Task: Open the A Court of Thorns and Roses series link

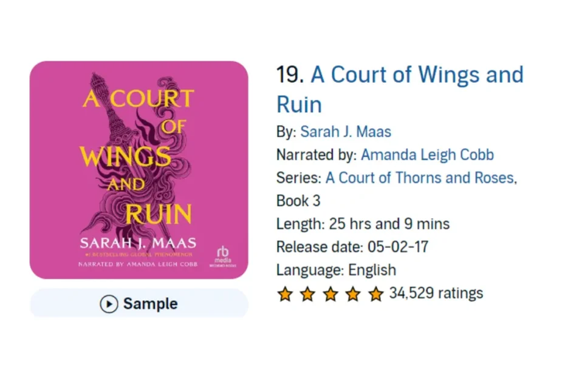Action: point(420,178)
